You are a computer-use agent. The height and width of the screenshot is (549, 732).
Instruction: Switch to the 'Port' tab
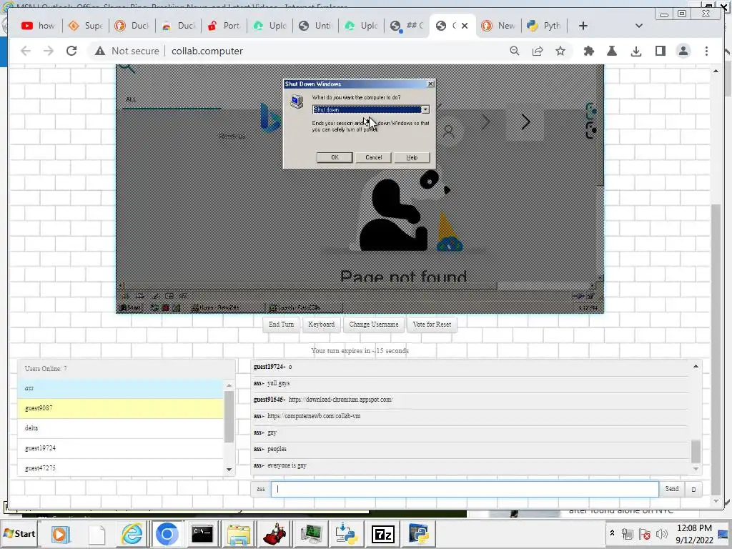click(224, 26)
